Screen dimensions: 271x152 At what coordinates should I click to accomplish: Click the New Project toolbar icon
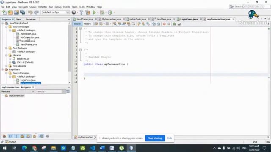[10, 12]
